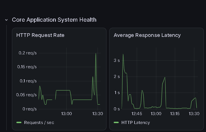The image size is (206, 132).
Task: Click the 0.1 req/s axis label
Action: click(28, 81)
